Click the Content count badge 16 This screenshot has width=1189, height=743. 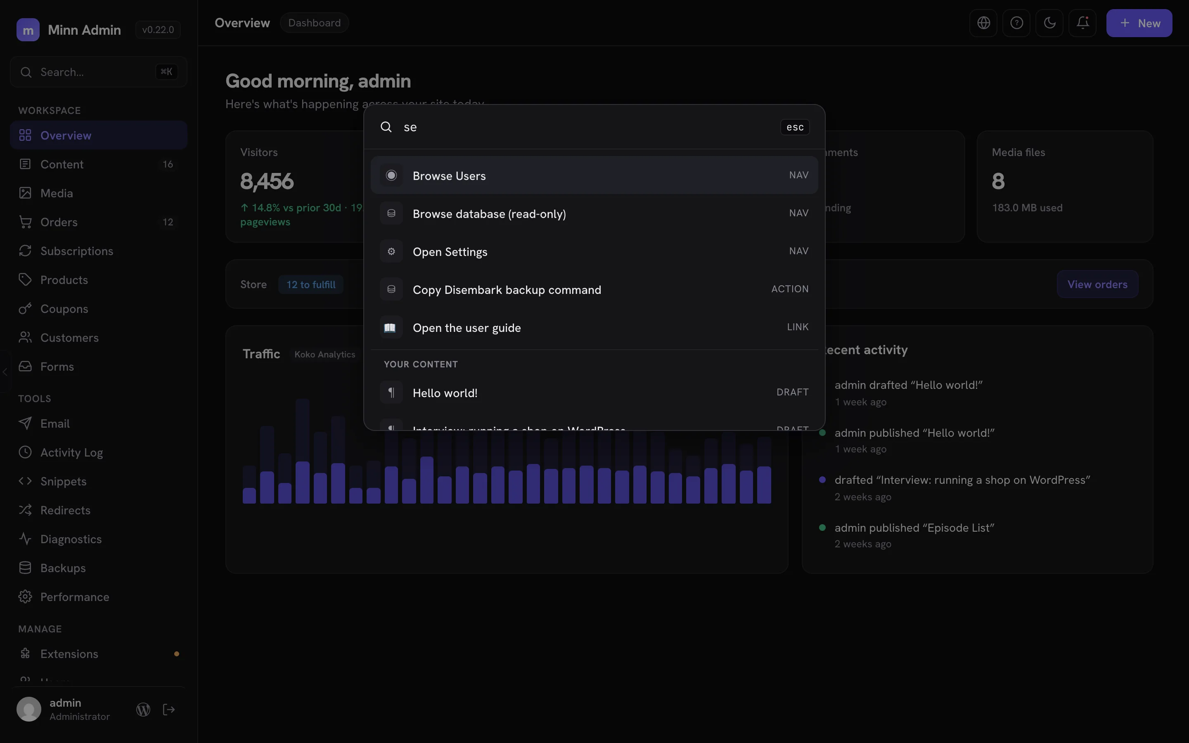pyautogui.click(x=168, y=164)
